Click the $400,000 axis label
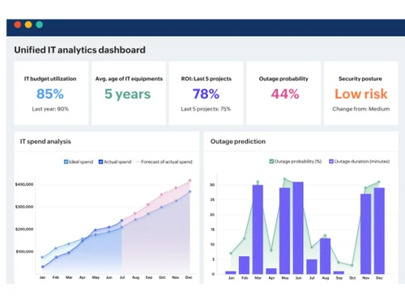Image resolution: width=405 pixels, height=303 pixels. coord(24,184)
